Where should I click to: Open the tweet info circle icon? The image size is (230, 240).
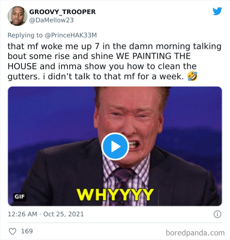(218, 214)
